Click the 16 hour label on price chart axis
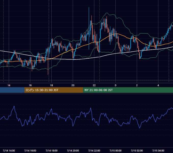This screenshot has width=173, height=153. point(30,85)
